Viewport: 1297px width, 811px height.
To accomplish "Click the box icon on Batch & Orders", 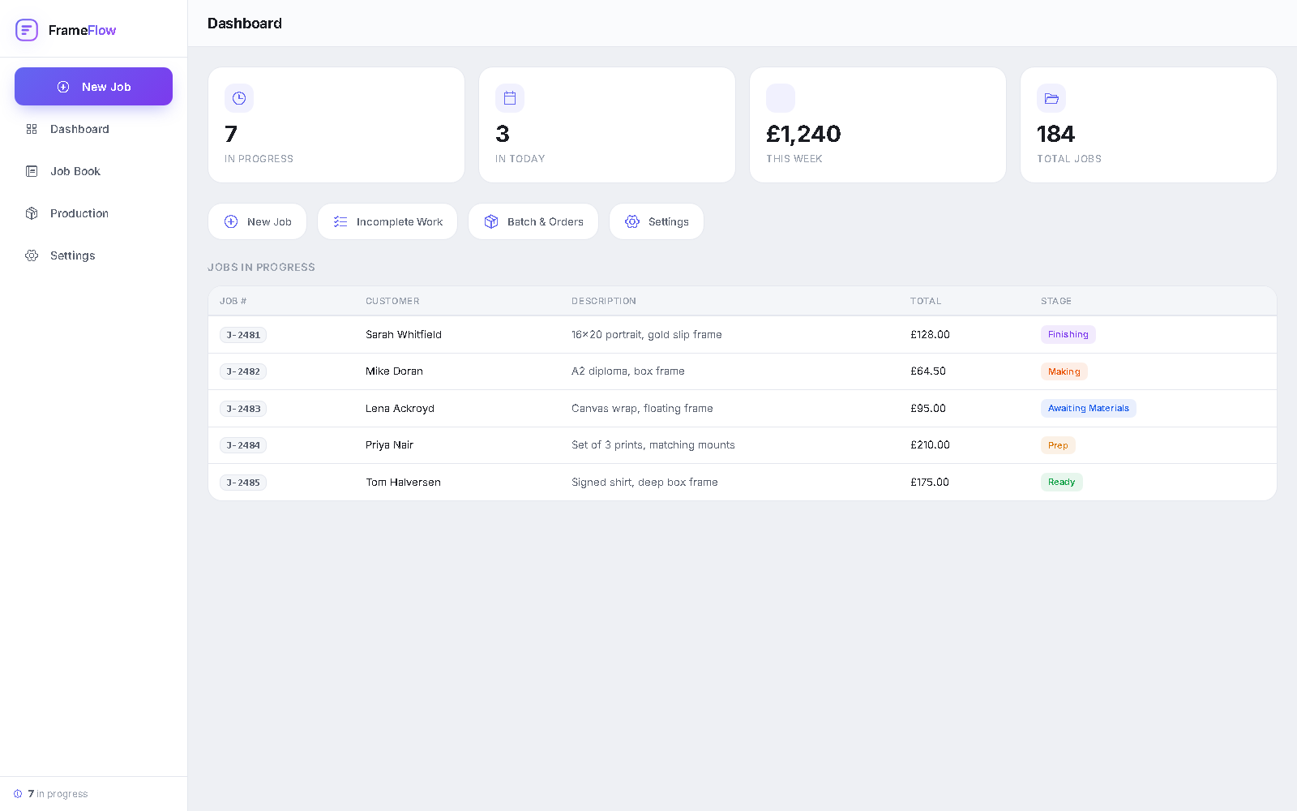I will coord(491,221).
